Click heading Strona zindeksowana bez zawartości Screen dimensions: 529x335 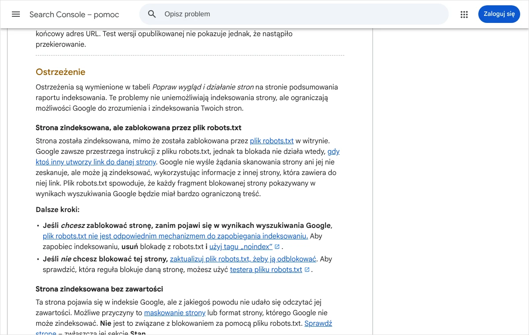coord(99,289)
